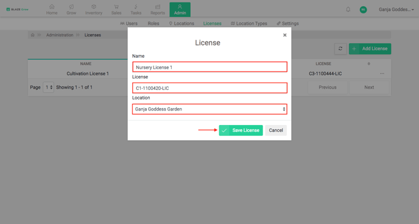Click C3-1100444-LIC cell
This screenshot has height=224, width=419.
coord(325,73)
